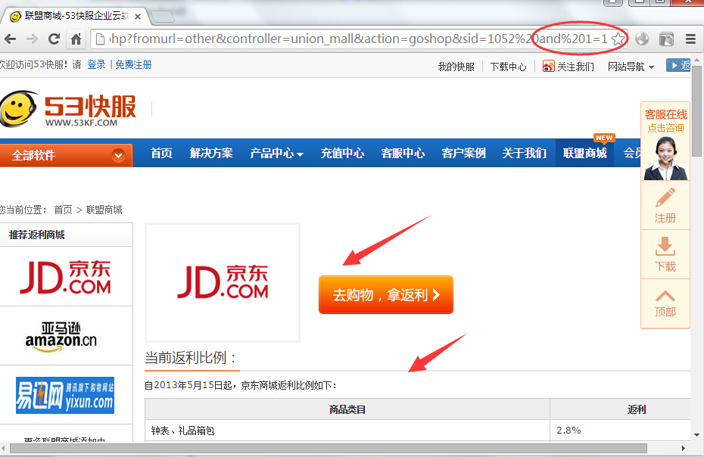
Task: Reload the page with the refresh icon
Action: click(54, 39)
